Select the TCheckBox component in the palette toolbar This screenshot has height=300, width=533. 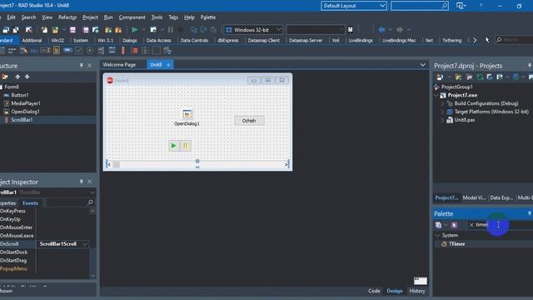78,51
